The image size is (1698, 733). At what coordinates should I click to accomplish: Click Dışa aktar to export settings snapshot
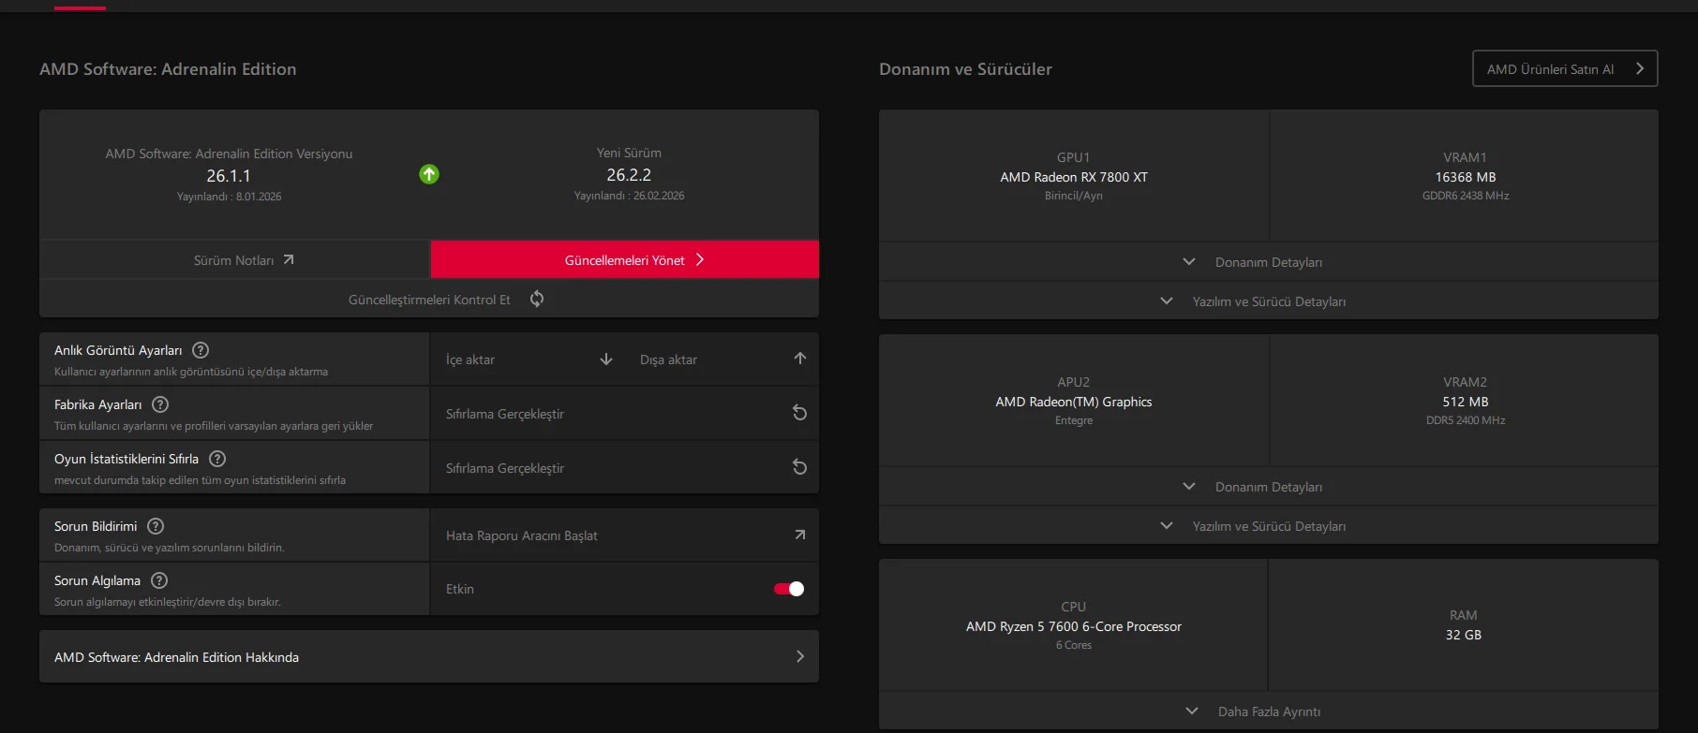pyautogui.click(x=722, y=359)
